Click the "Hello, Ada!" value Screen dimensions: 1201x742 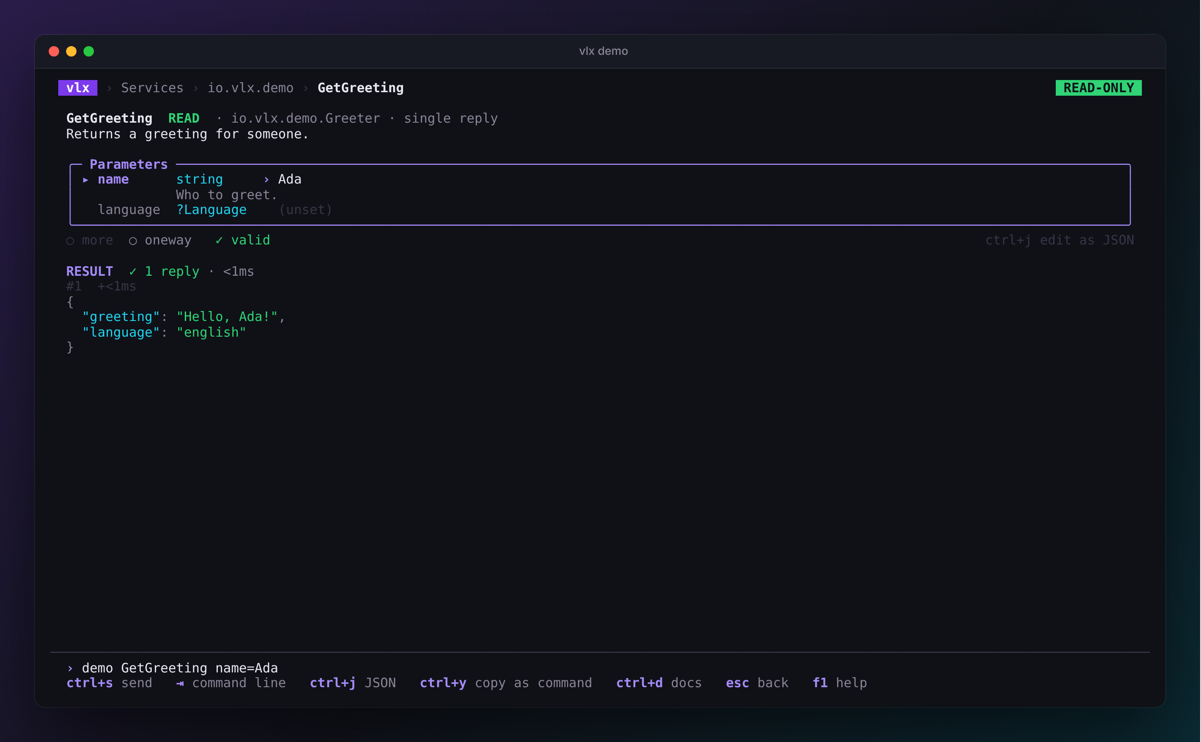pyautogui.click(x=227, y=317)
